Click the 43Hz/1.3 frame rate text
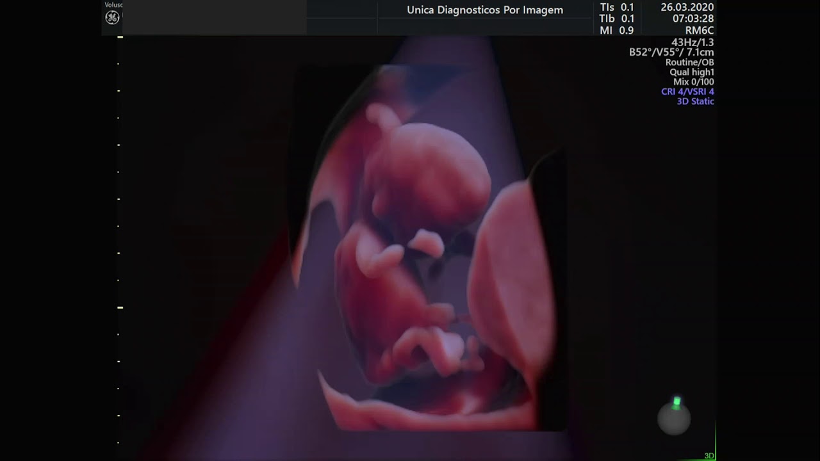Screen dimensions: 820x461 click(x=693, y=42)
